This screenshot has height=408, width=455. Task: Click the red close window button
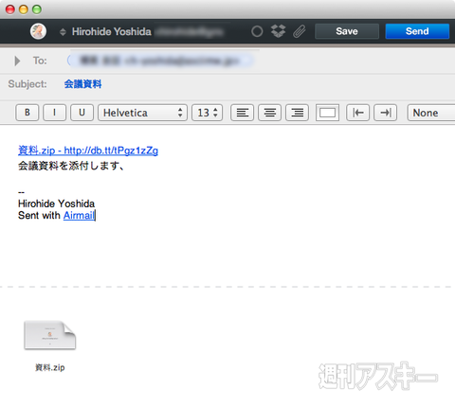(x=10, y=9)
